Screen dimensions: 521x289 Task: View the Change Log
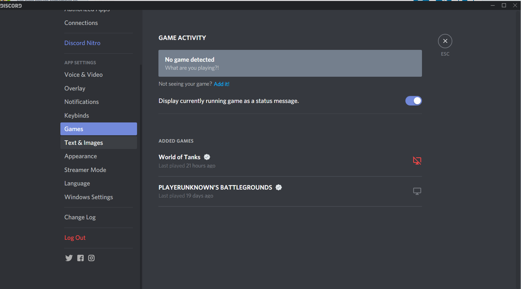pyautogui.click(x=98, y=217)
